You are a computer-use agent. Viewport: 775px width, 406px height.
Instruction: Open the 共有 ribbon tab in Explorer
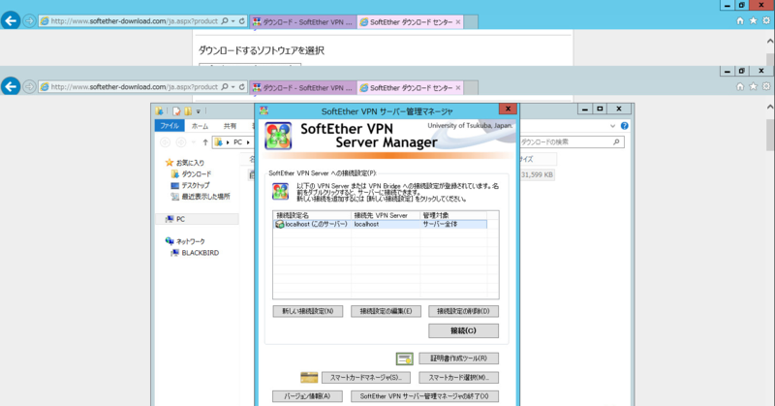[x=230, y=126]
